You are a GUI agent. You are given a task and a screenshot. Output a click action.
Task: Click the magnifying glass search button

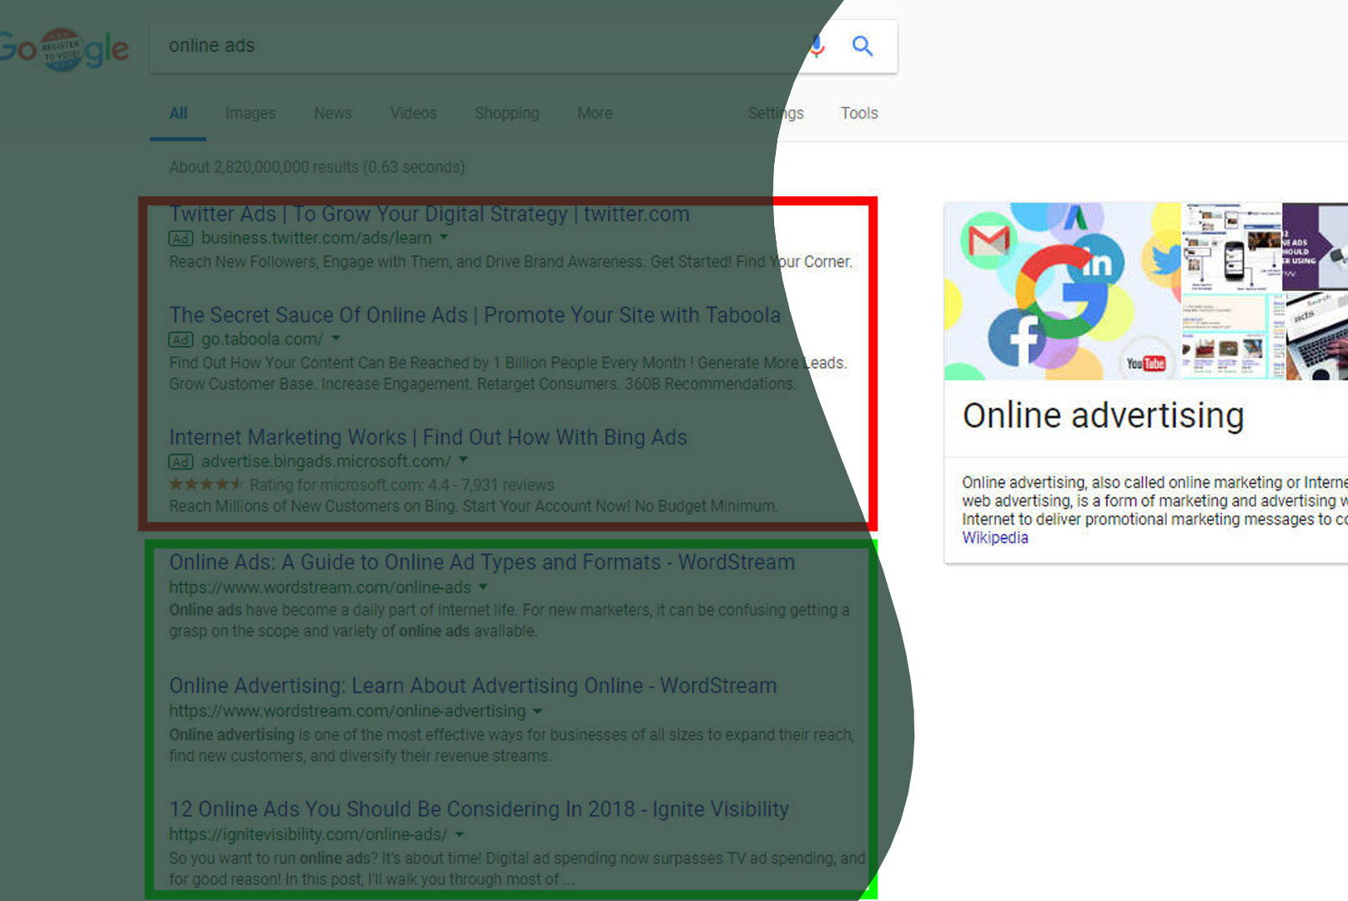click(x=863, y=46)
